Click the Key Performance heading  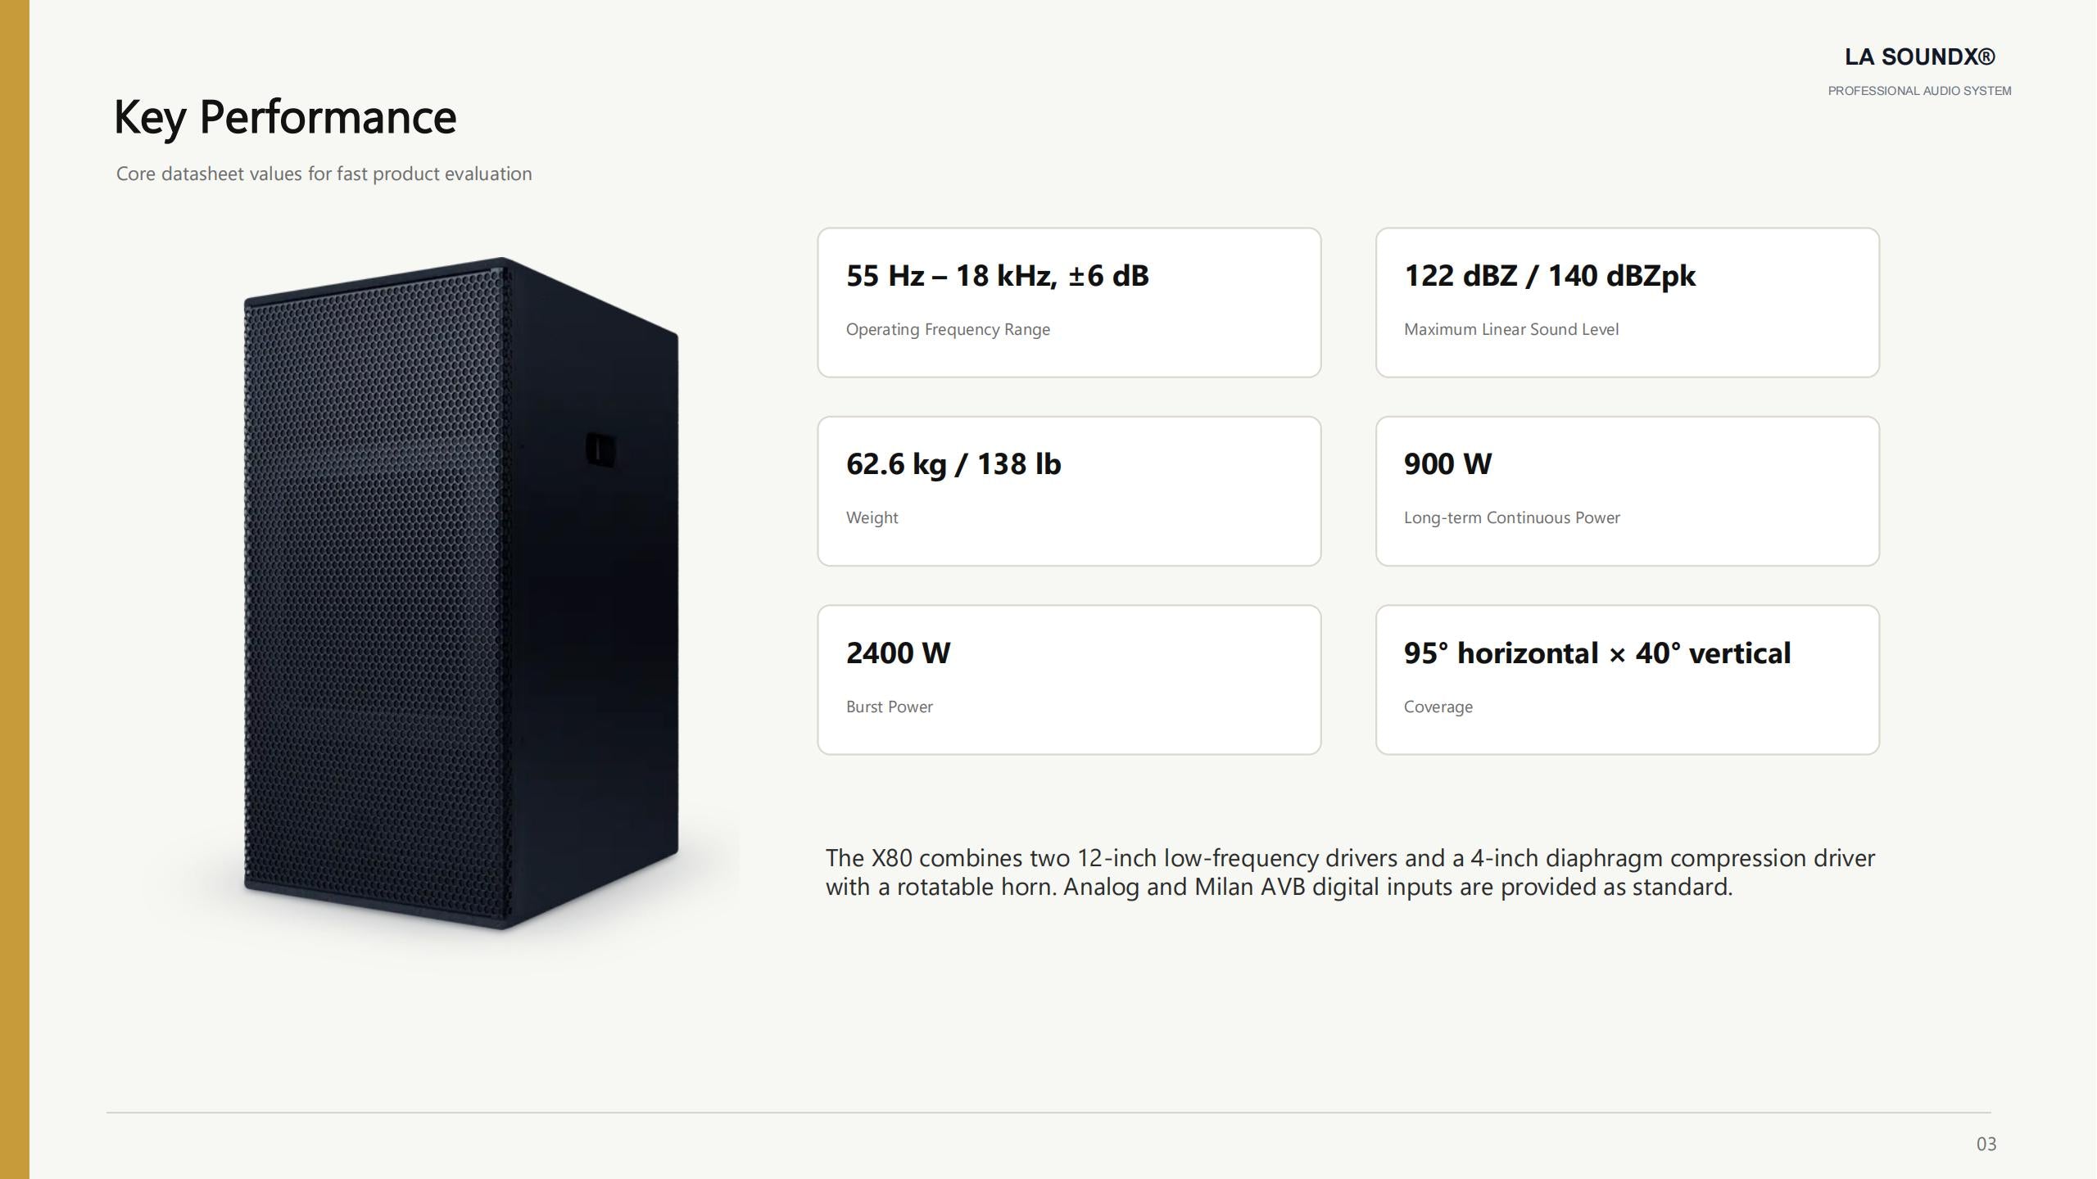coord(285,117)
